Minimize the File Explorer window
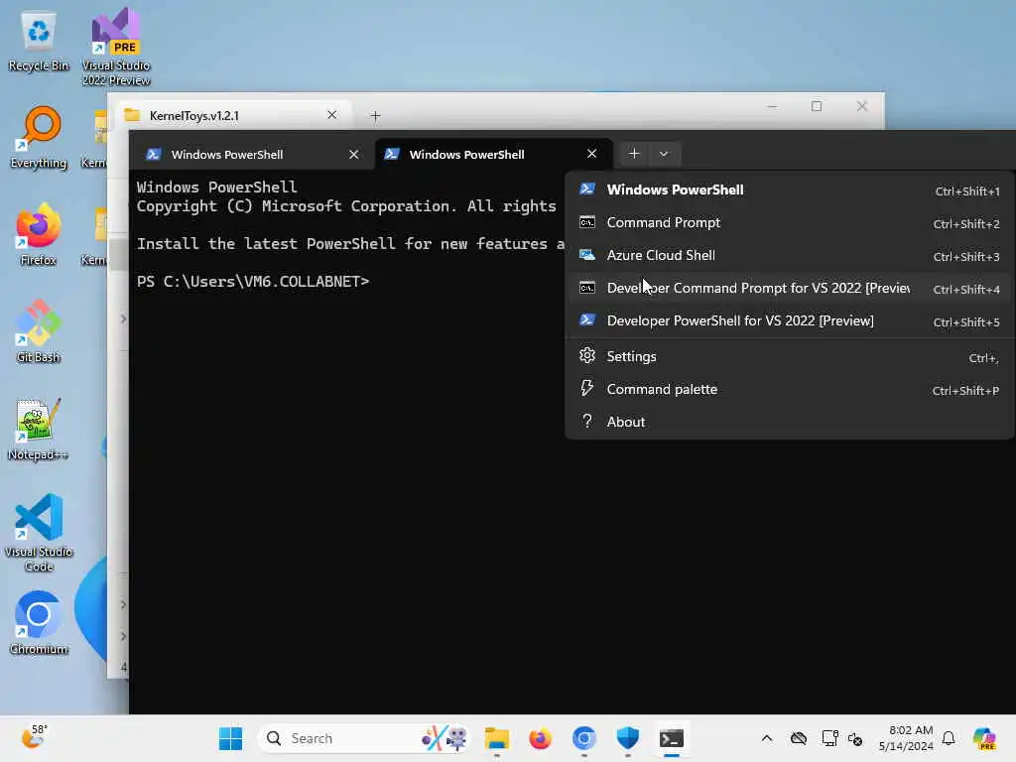 (772, 106)
